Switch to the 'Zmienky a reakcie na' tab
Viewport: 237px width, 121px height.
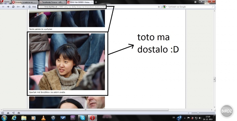pyautogui.click(x=25, y=2)
